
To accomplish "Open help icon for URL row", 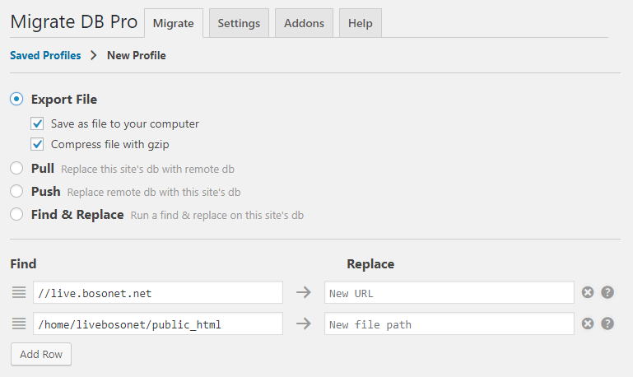I will [607, 292].
